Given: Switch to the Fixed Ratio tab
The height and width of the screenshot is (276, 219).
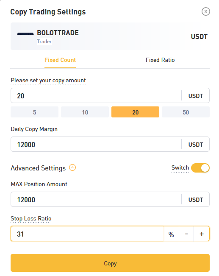Looking at the screenshot, I should click(x=160, y=60).
